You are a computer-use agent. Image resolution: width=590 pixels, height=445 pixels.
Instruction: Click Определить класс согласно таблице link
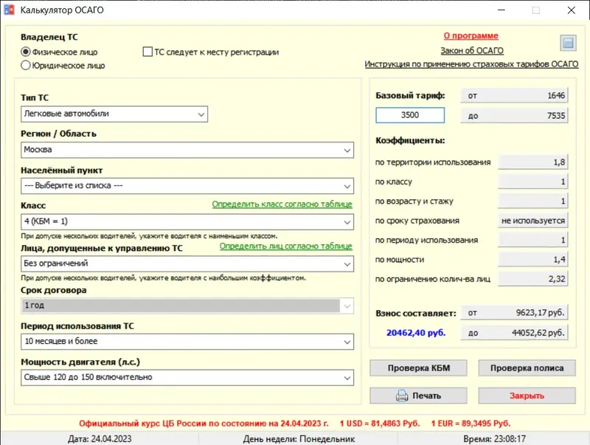pyautogui.click(x=282, y=204)
